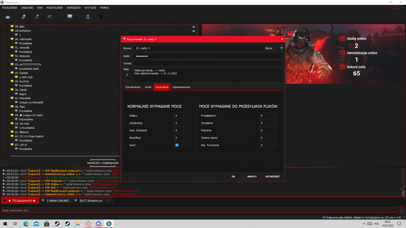Increase the Dołącz power value
The width and height of the screenshot is (406, 228).
click(184, 116)
